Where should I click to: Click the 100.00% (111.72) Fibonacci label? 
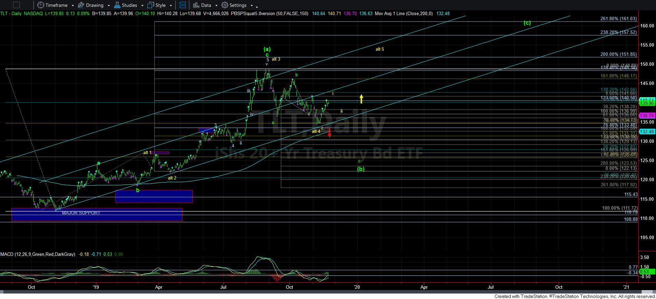coord(620,208)
